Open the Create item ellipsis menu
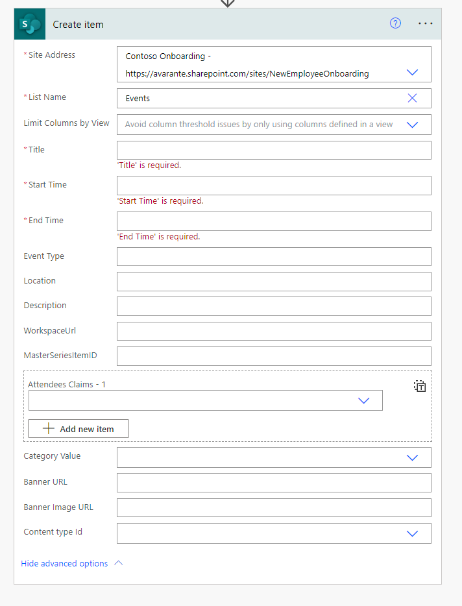Image resolution: width=462 pixels, height=606 pixels. pyautogui.click(x=425, y=23)
